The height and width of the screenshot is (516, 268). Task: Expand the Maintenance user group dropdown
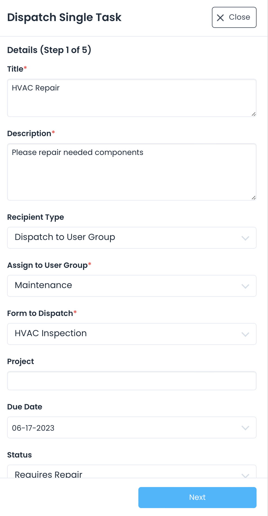coord(125,286)
